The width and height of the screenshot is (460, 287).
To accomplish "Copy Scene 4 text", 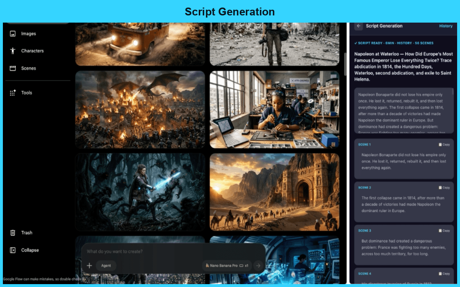I will (x=444, y=274).
